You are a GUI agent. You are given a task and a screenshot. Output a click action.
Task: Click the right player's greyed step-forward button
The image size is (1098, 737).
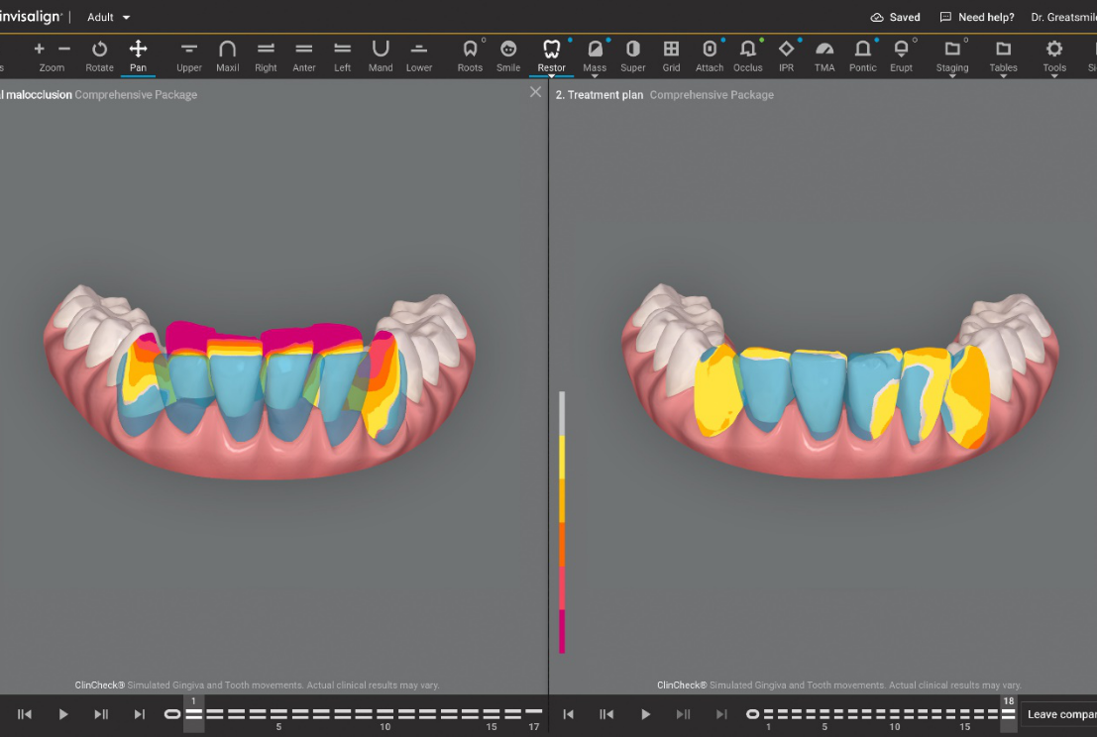tap(683, 714)
